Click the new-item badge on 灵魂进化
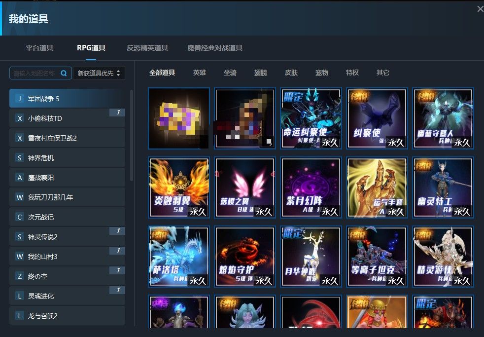 click(117, 290)
